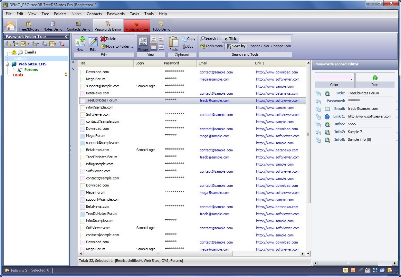Screen dimensions: 401x277
Task: Open the Search in Title dropdown
Action: tap(230, 39)
